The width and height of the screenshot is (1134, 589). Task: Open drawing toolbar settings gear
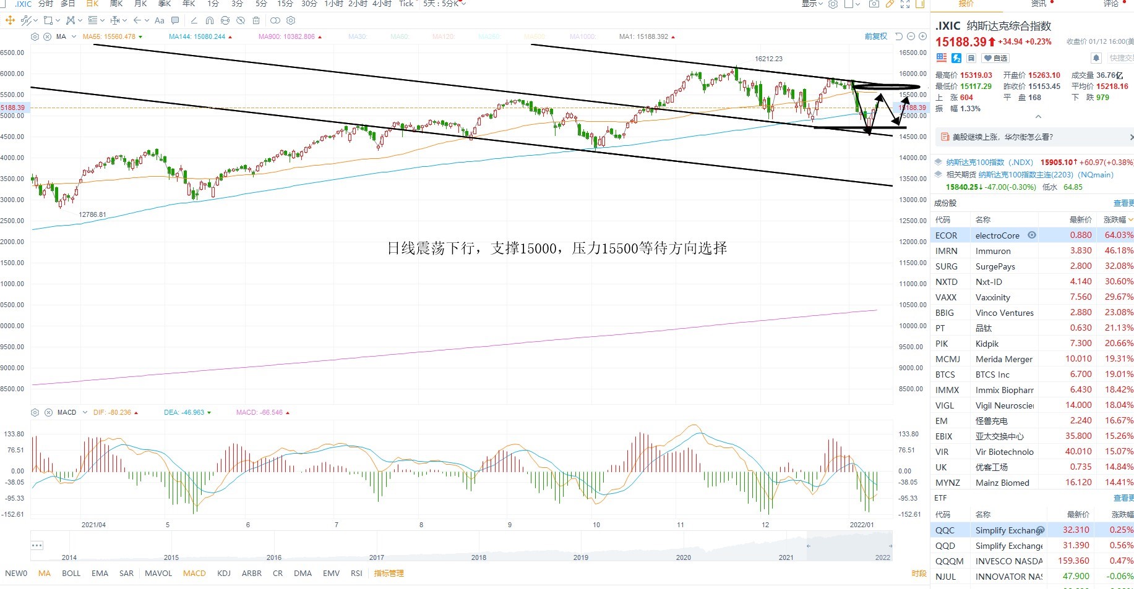tap(291, 20)
